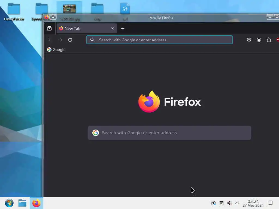
Task: Toggle the pin-on-all-desktops titlebar button
Action: click(53, 17)
